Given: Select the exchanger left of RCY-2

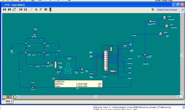Looking at the screenshot, I should tap(26, 53).
